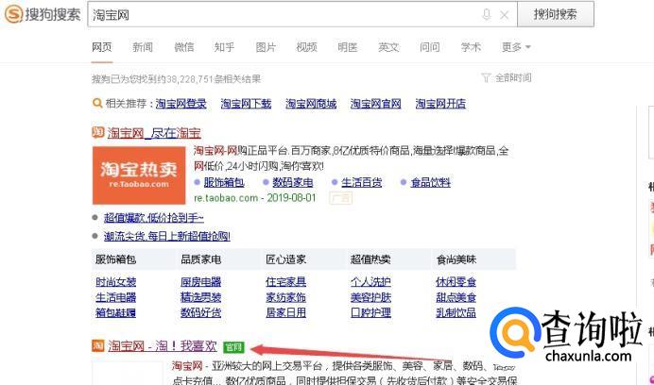The height and width of the screenshot is (385, 654).
Task: Open 淘宝网 - 淘！我喜欢 official result
Action: click(x=163, y=345)
